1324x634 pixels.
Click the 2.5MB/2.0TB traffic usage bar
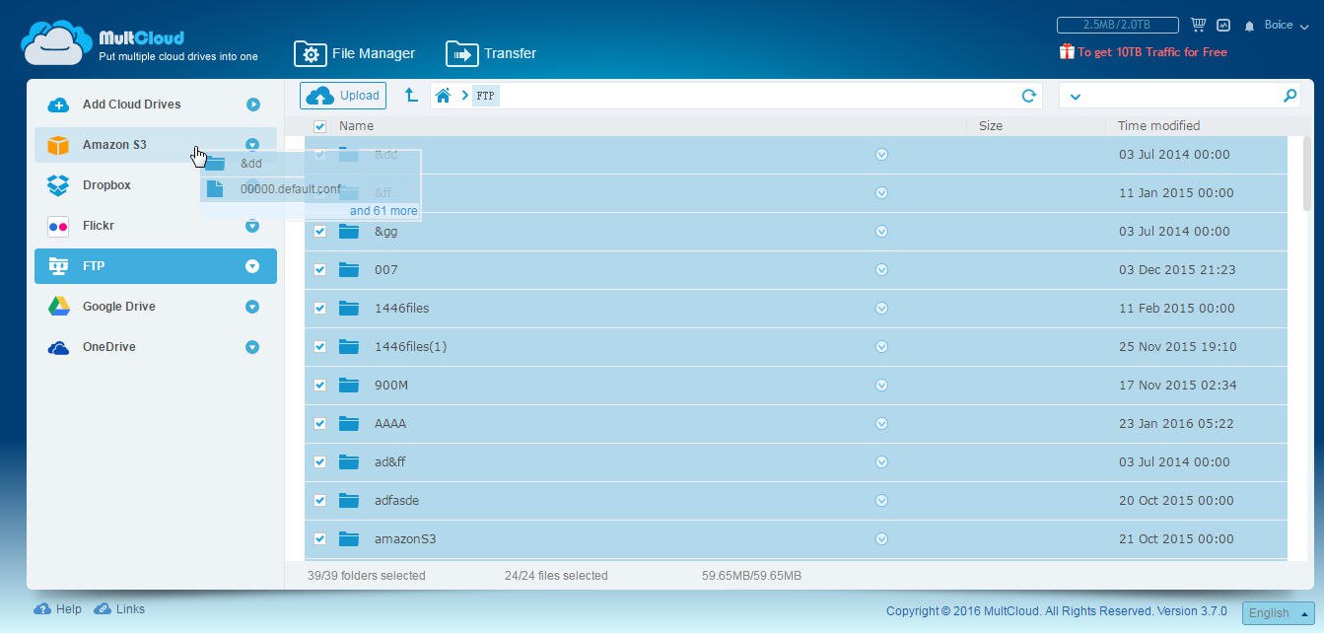[x=1117, y=25]
